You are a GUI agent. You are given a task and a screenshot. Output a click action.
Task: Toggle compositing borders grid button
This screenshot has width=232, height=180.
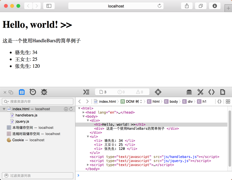[x=228, y=101]
